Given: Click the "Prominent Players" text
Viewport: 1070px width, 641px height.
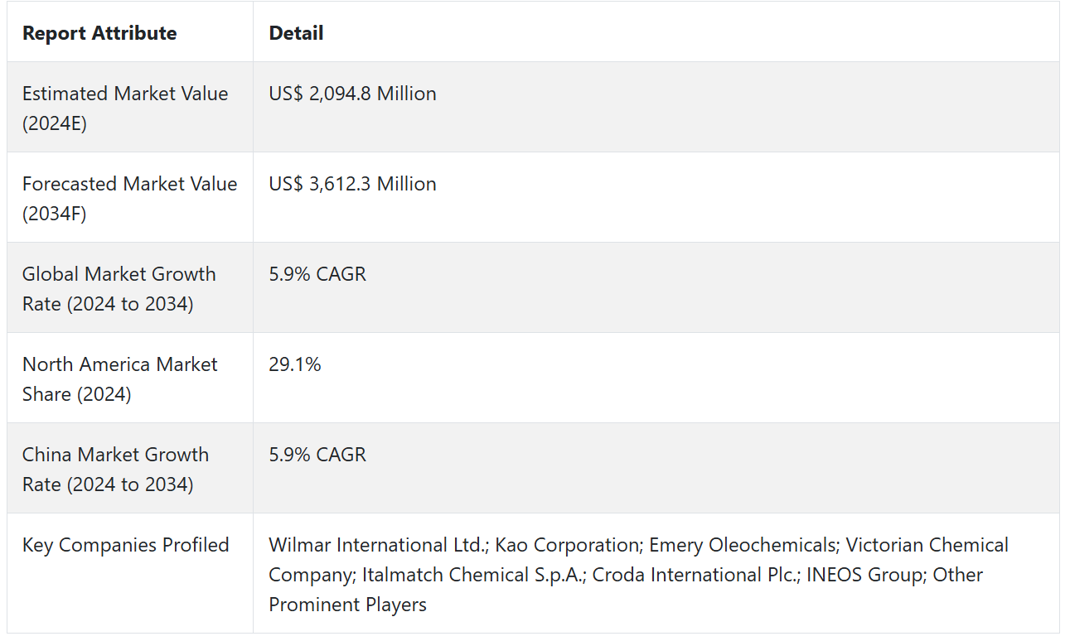Looking at the screenshot, I should pyautogui.click(x=347, y=605).
